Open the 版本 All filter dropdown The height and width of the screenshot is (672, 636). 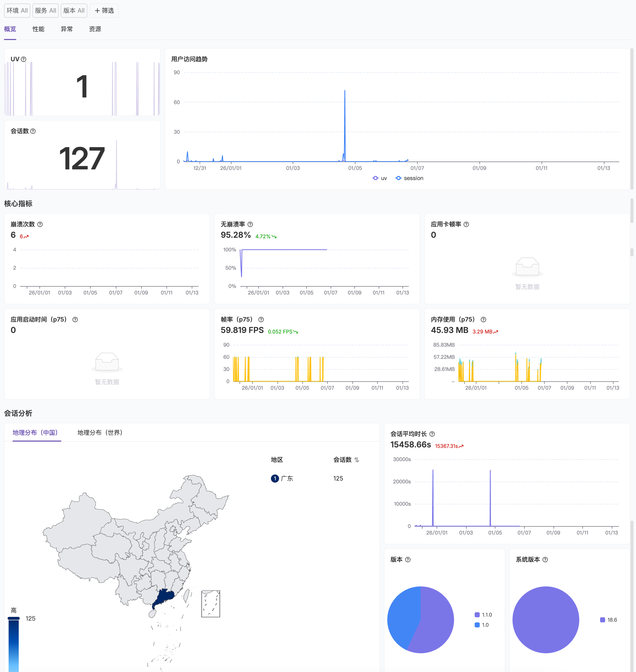click(x=74, y=11)
